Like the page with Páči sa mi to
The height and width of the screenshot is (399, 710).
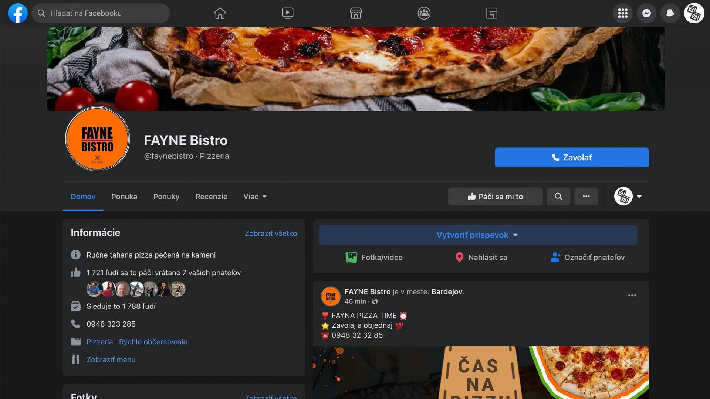[495, 197]
